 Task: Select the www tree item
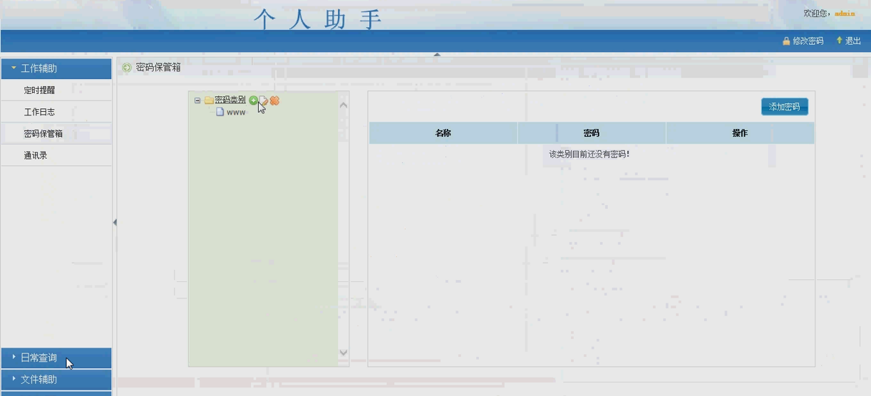[x=236, y=112]
